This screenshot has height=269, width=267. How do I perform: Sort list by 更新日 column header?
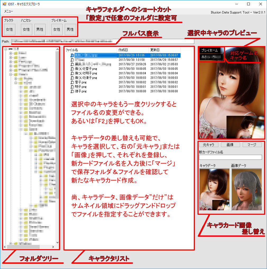164,50
